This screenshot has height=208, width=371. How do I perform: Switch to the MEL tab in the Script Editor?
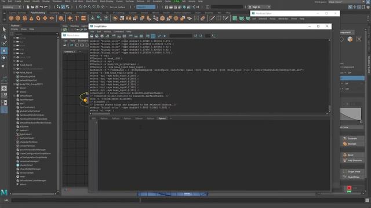point(94,118)
